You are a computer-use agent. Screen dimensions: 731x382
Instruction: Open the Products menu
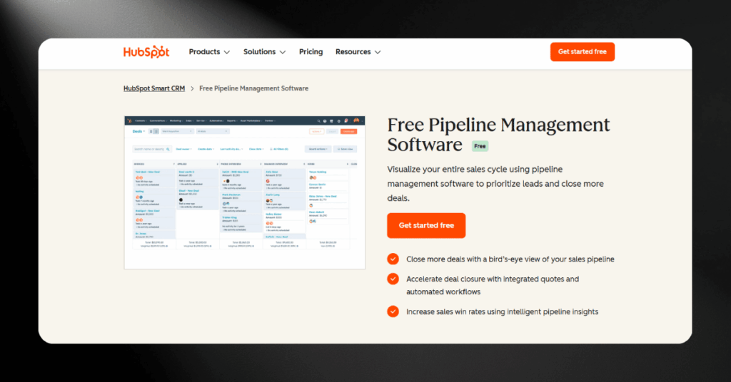point(209,51)
